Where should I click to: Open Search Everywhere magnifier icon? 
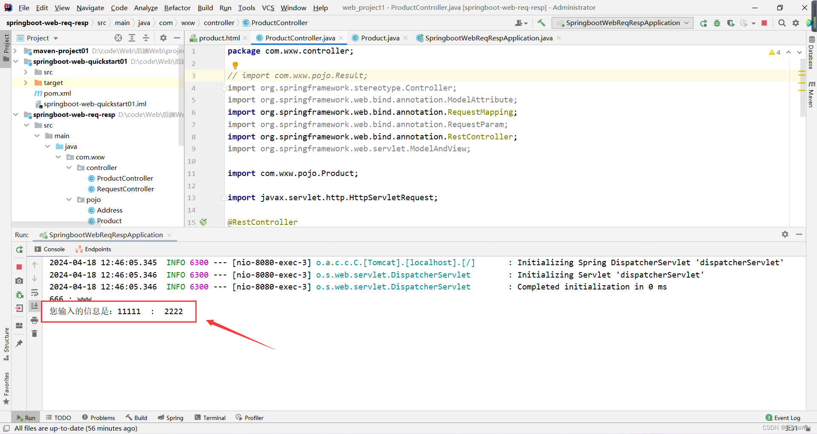[782, 23]
